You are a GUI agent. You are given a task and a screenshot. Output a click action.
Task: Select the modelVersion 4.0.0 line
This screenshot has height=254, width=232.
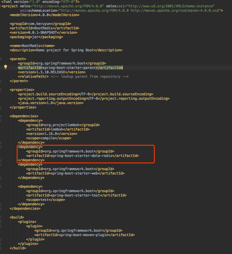tap(45, 15)
